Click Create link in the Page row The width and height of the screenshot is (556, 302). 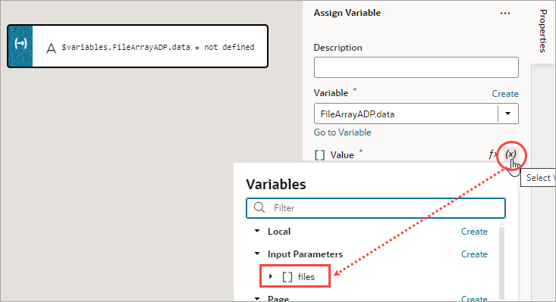point(474,299)
